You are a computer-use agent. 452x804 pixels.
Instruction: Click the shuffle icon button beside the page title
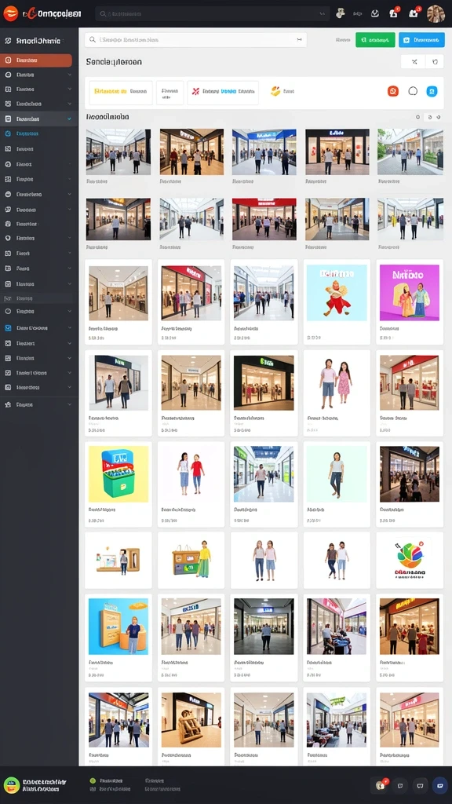point(414,62)
